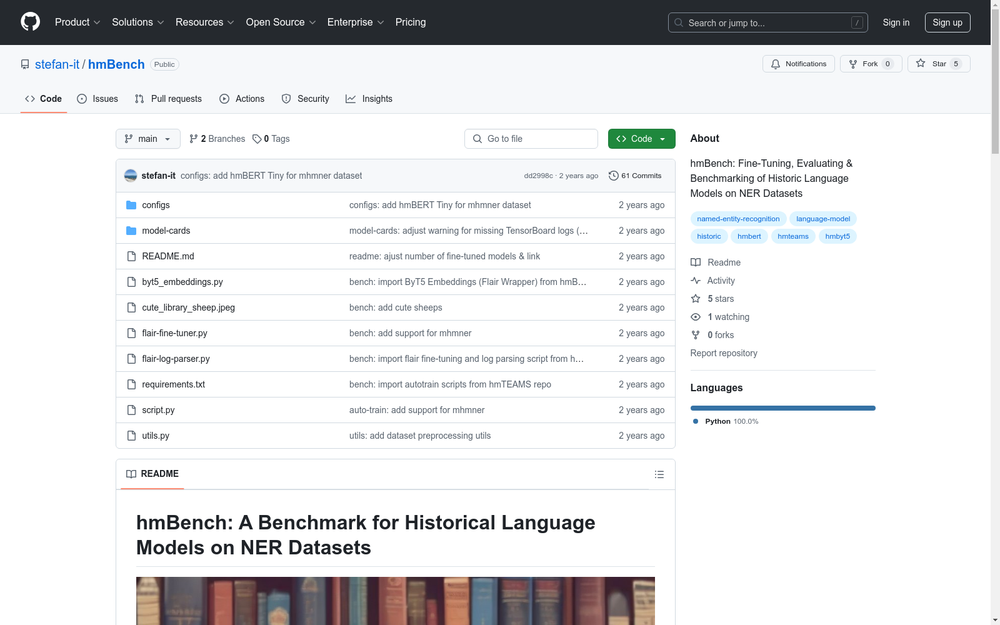Expand the Product menu
The height and width of the screenshot is (625, 1000).
coord(77,22)
